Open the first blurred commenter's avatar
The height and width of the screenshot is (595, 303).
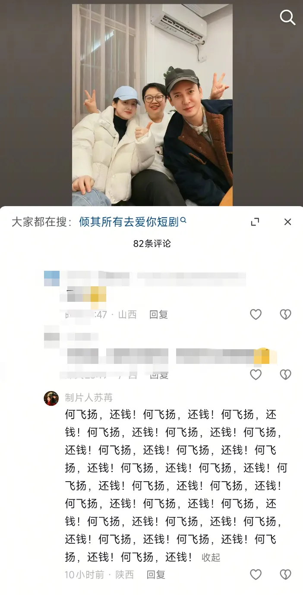52,279
